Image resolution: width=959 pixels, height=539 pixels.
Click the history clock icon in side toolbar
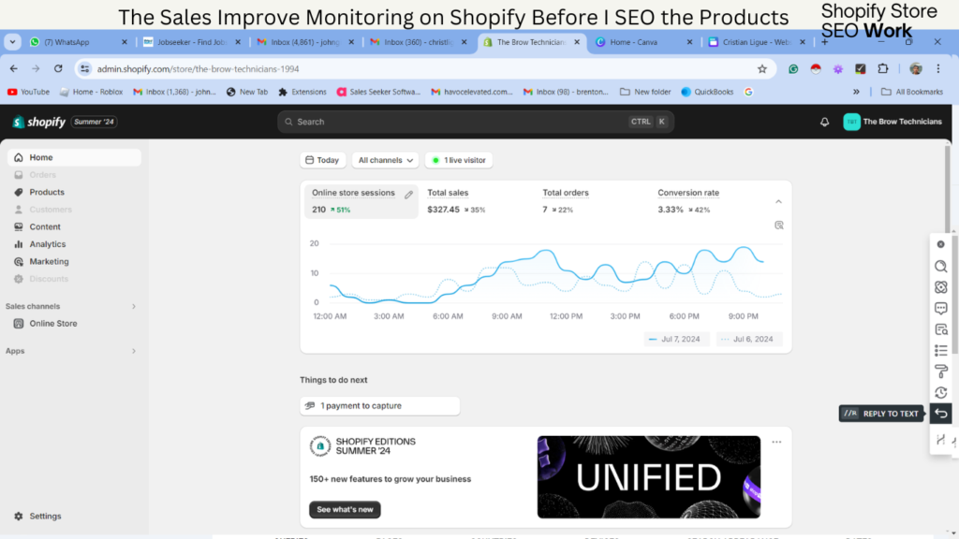pyautogui.click(x=940, y=392)
